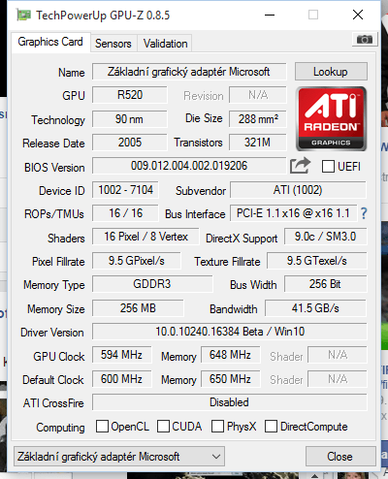Toggle the UEFI checkbox

328,167
